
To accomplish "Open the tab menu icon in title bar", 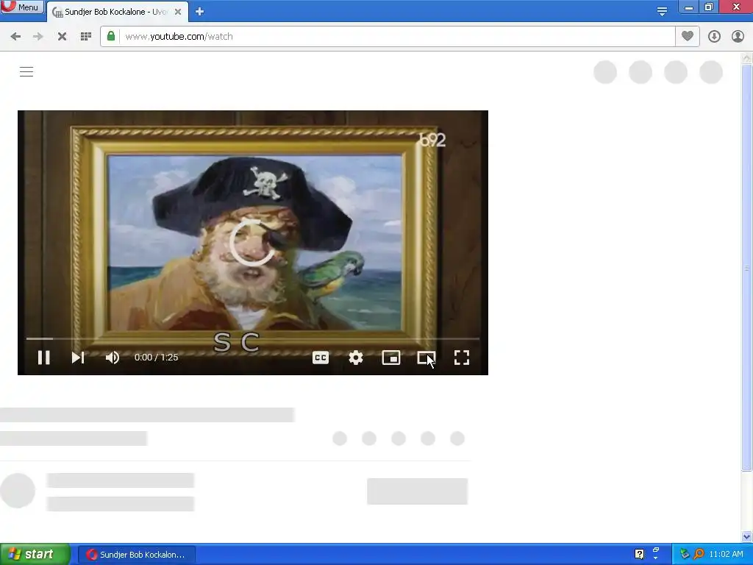I will click(x=662, y=12).
